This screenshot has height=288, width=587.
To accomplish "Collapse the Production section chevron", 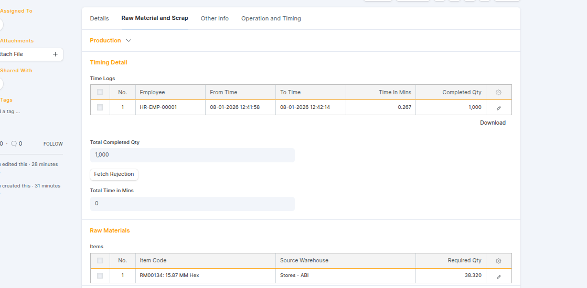I will coord(129,40).
